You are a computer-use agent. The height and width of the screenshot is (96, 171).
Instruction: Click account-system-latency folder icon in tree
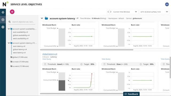tap(11, 43)
